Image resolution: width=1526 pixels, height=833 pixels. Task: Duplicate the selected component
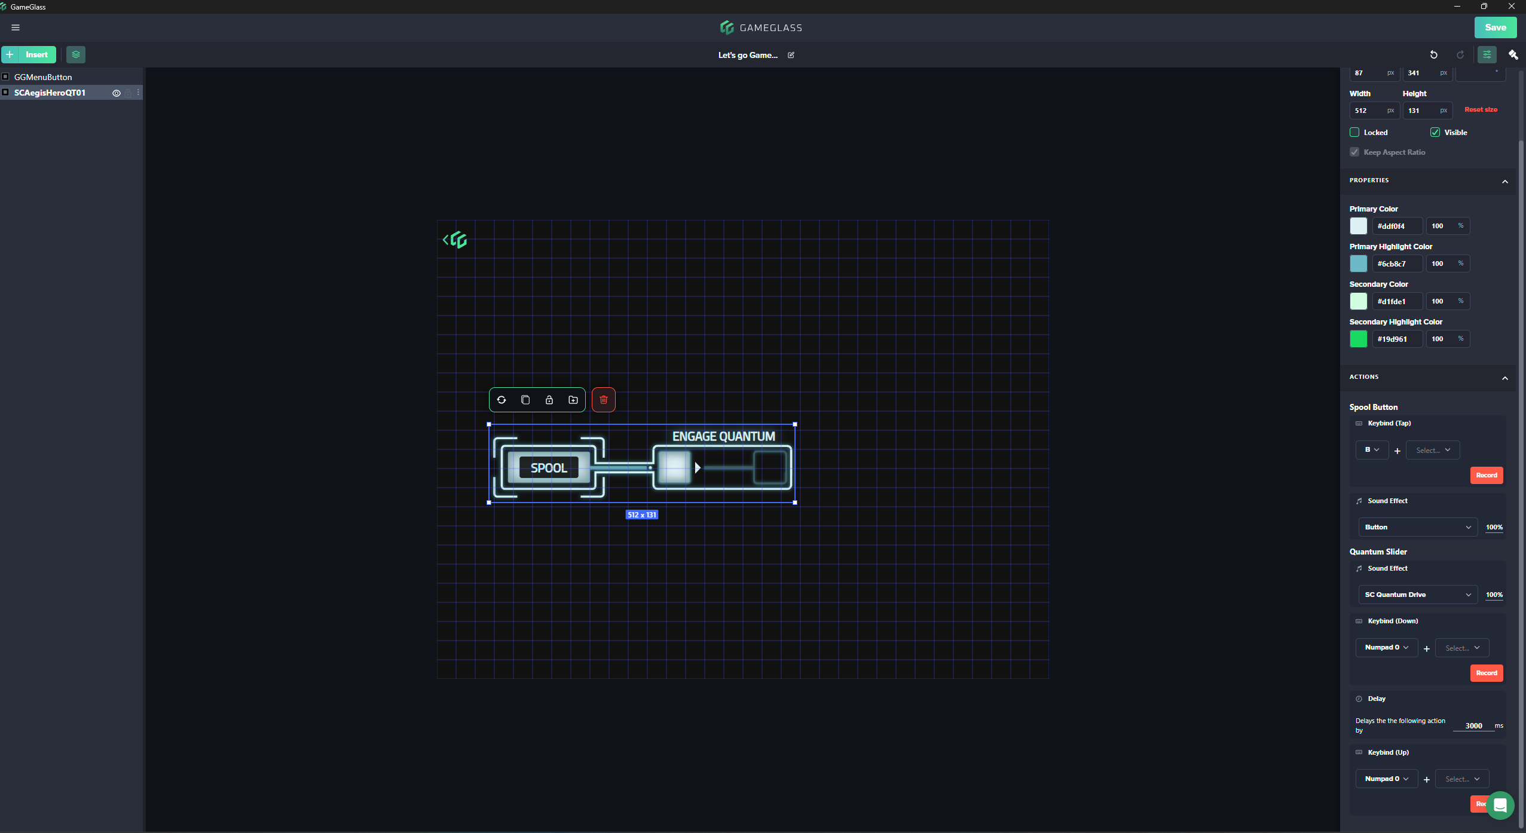(x=525, y=400)
